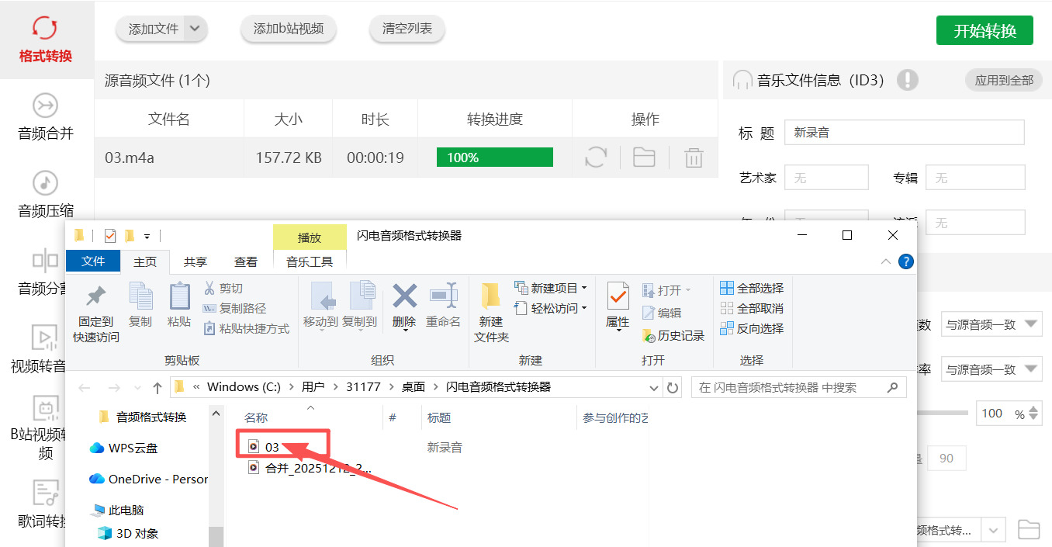Expand the 添加文件 dropdown arrow
Viewport: 1052px width, 547px height.
[194, 29]
